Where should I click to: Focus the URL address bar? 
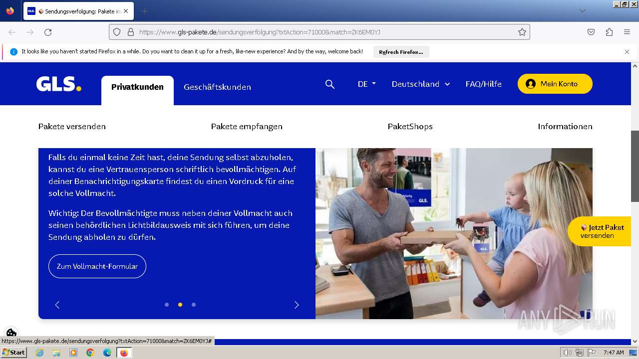tap(319, 32)
